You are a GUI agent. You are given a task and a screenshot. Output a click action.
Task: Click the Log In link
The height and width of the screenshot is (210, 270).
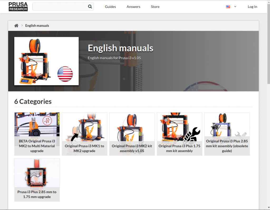(252, 7)
